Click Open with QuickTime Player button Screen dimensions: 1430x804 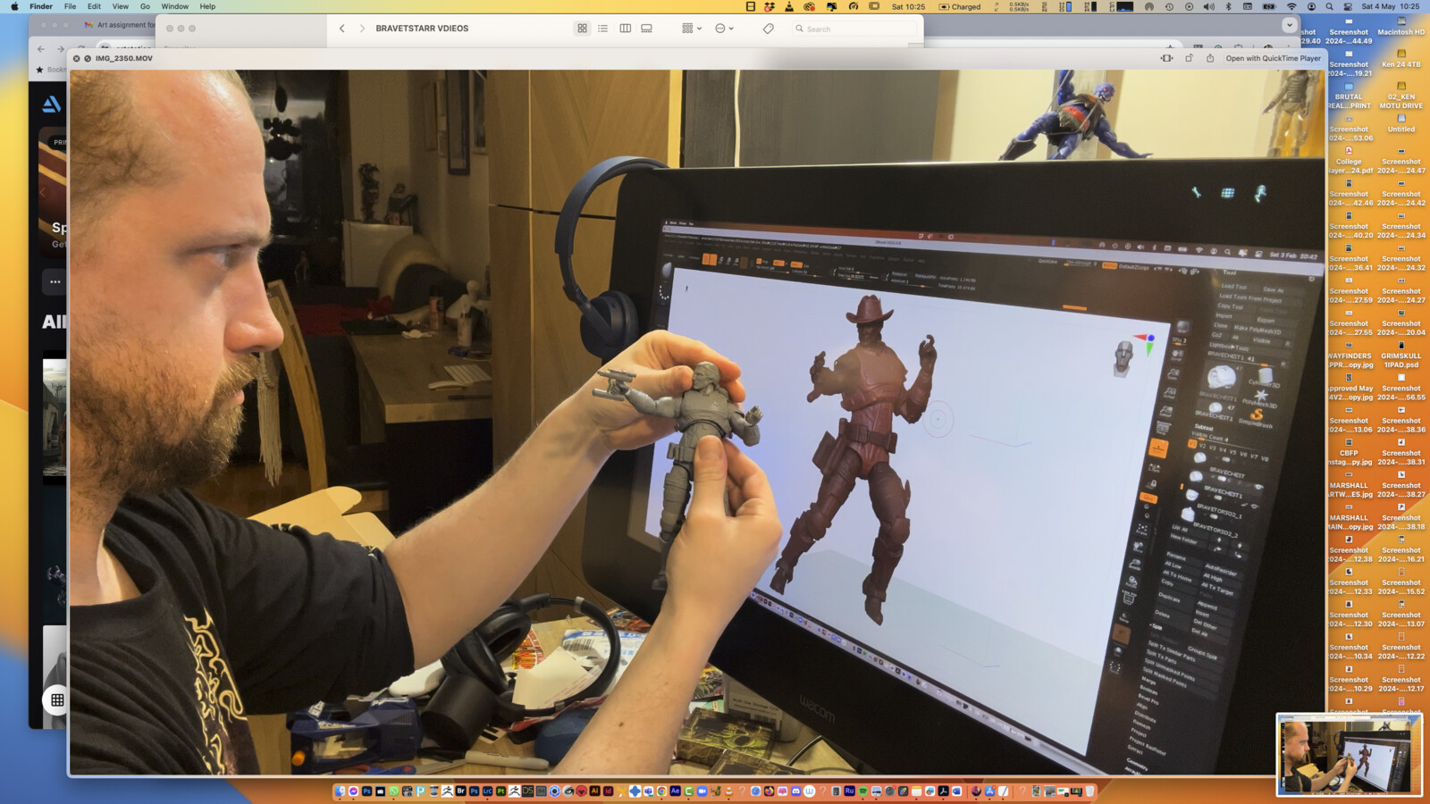click(x=1273, y=58)
